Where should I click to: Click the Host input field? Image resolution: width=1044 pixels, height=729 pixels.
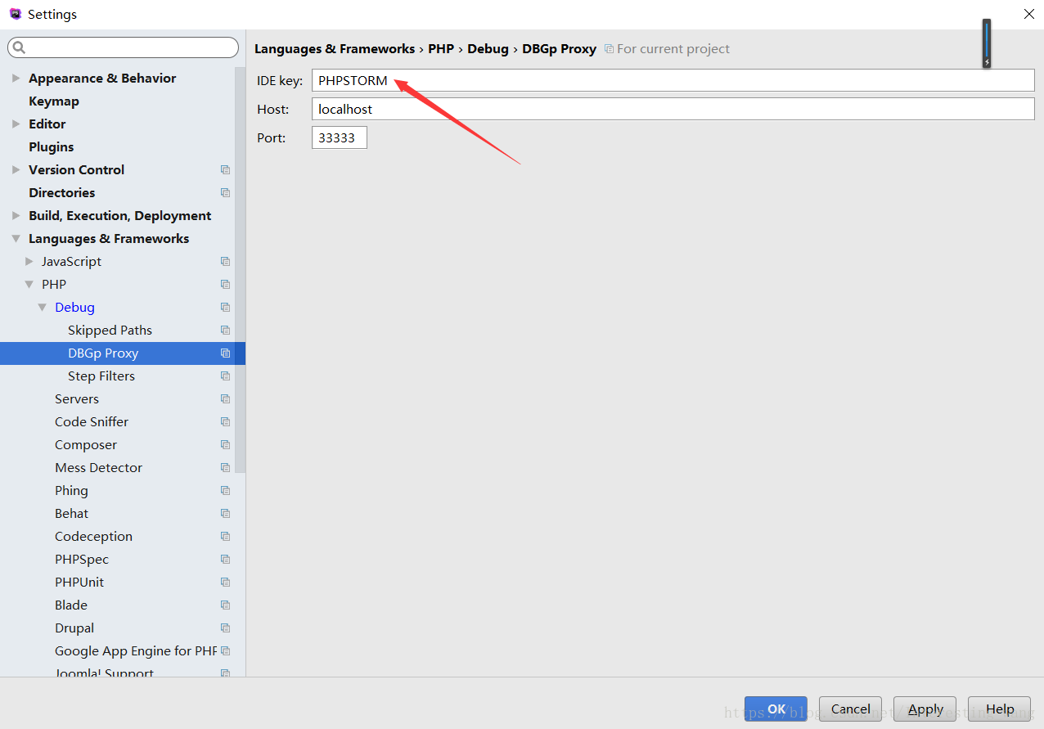click(673, 109)
